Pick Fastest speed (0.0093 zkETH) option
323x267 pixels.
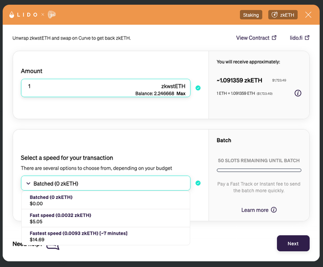coord(105,236)
